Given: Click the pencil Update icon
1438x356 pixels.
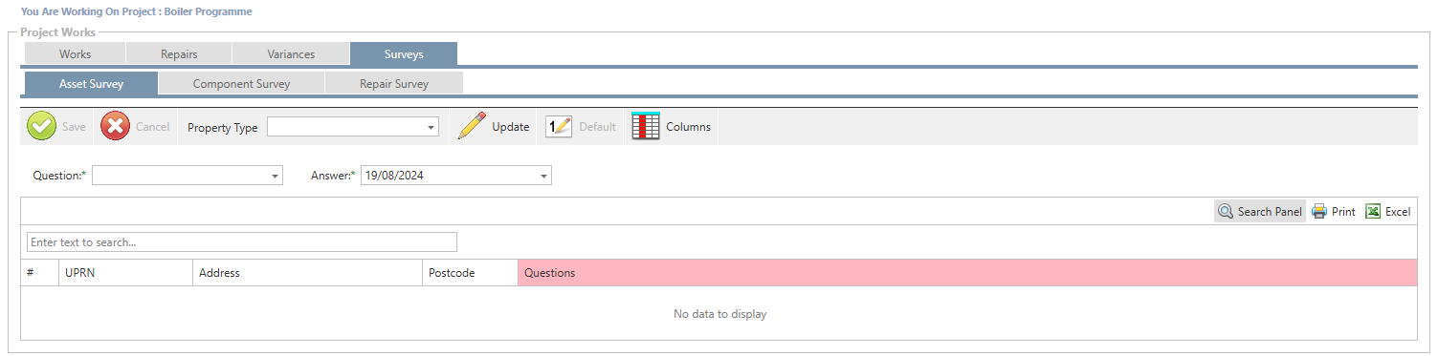Looking at the screenshot, I should coord(472,126).
